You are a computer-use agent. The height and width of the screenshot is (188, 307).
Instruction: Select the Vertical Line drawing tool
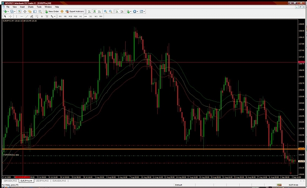click(x=17, y=16)
